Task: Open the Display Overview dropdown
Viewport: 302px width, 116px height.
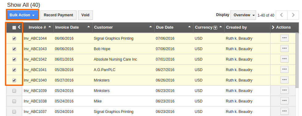Action: (243, 15)
